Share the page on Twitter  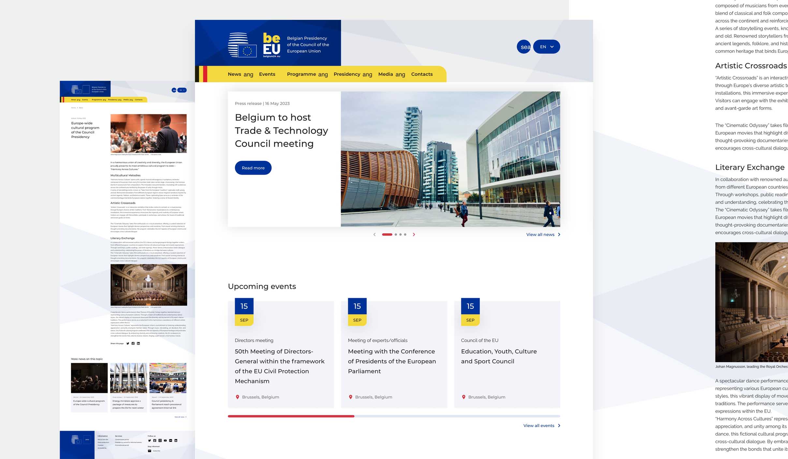point(128,343)
